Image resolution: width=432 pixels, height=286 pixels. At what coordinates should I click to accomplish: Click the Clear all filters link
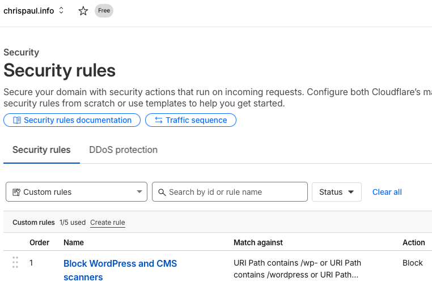(387, 192)
